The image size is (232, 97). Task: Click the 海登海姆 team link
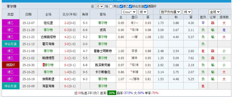pos(48,86)
